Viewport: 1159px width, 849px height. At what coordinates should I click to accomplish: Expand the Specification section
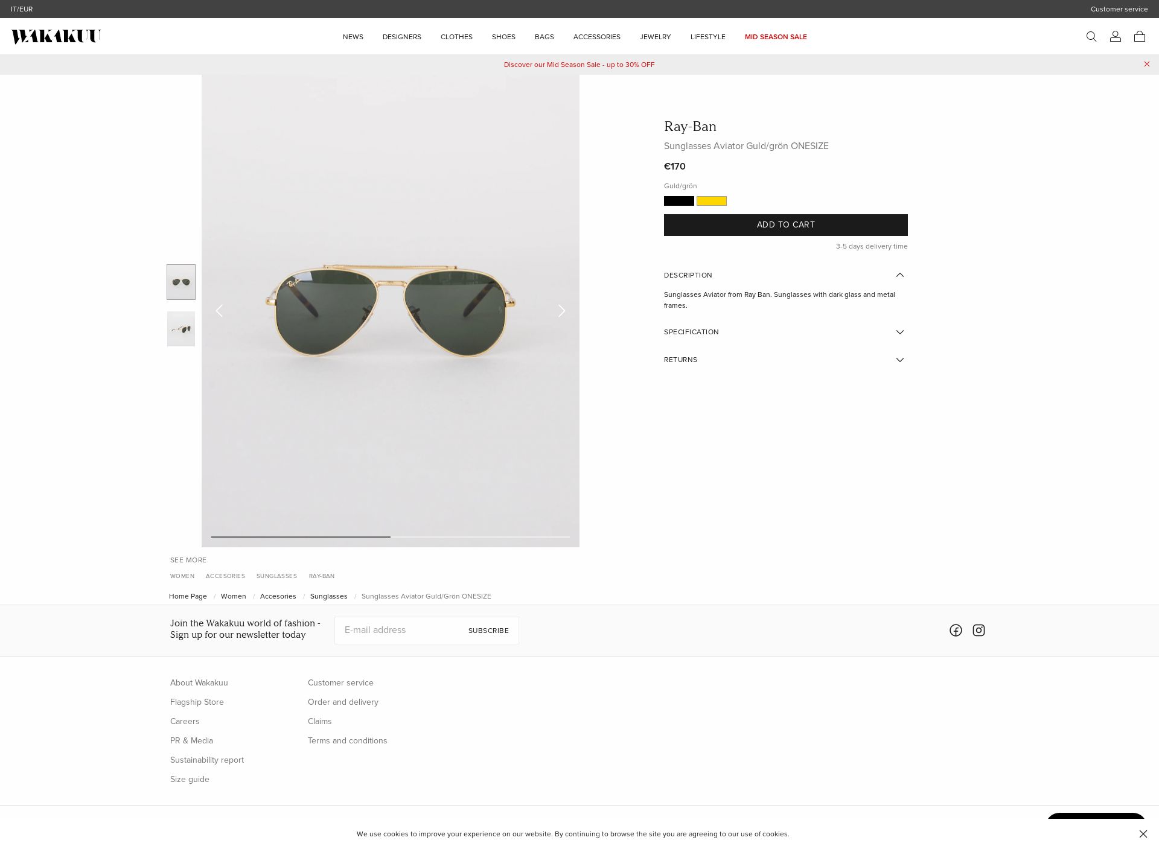tap(785, 332)
